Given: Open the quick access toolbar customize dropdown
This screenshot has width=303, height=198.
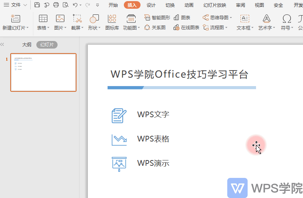Looking at the screenshot, I should 98,5.
